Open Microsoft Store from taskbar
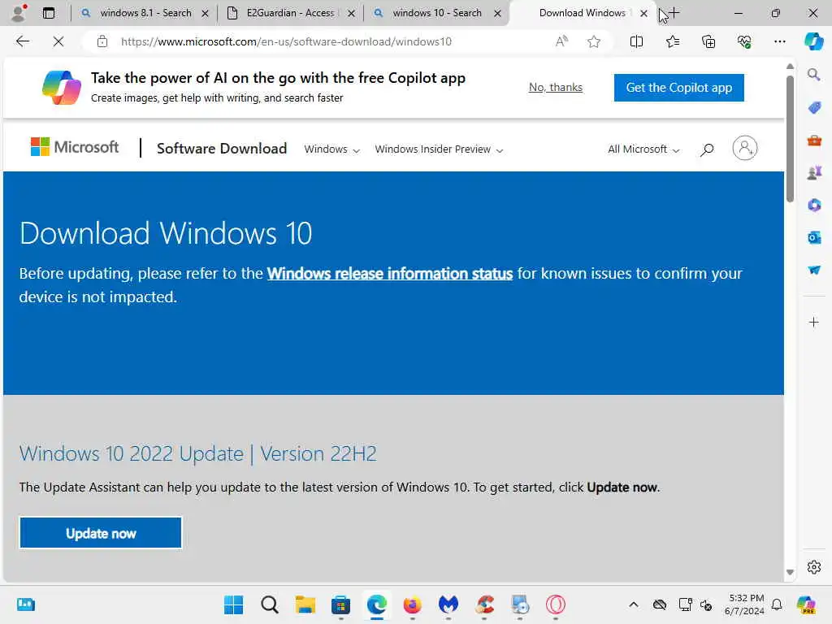Image resolution: width=832 pixels, height=624 pixels. click(340, 604)
